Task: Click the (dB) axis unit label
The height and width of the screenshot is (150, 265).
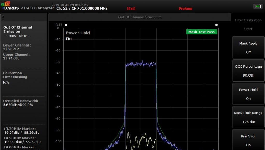Action: click(59, 24)
